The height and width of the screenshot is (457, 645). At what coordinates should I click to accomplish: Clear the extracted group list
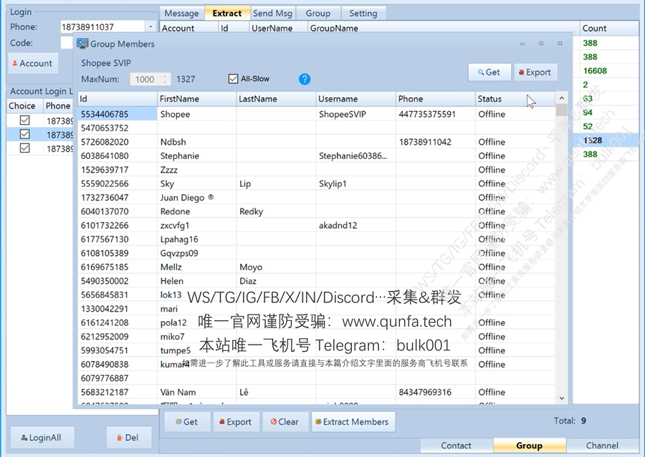[x=285, y=422]
